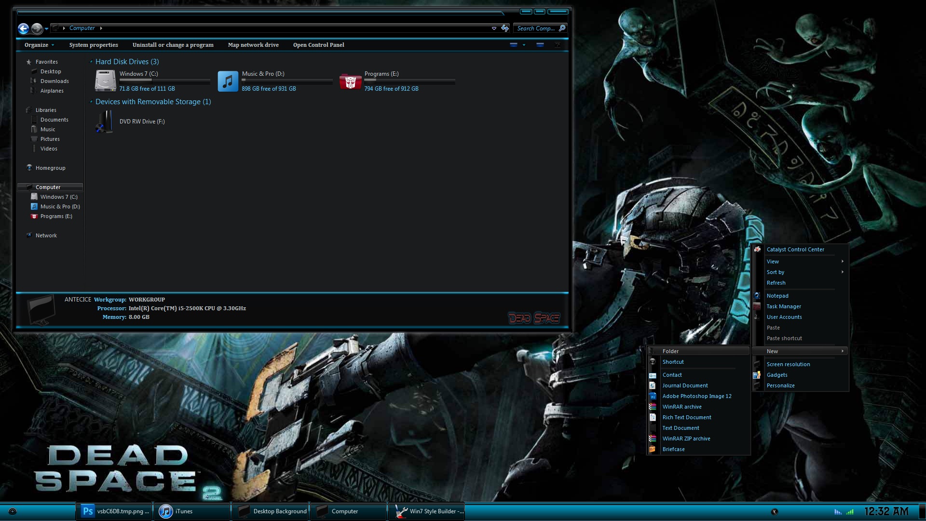Select the Windows 7 (C:) drive icon

pyautogui.click(x=105, y=81)
